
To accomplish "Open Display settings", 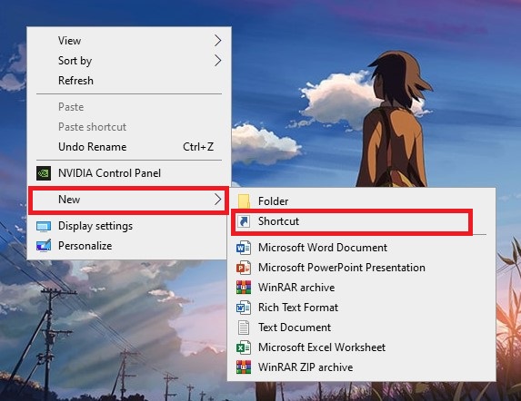I will [129, 226].
